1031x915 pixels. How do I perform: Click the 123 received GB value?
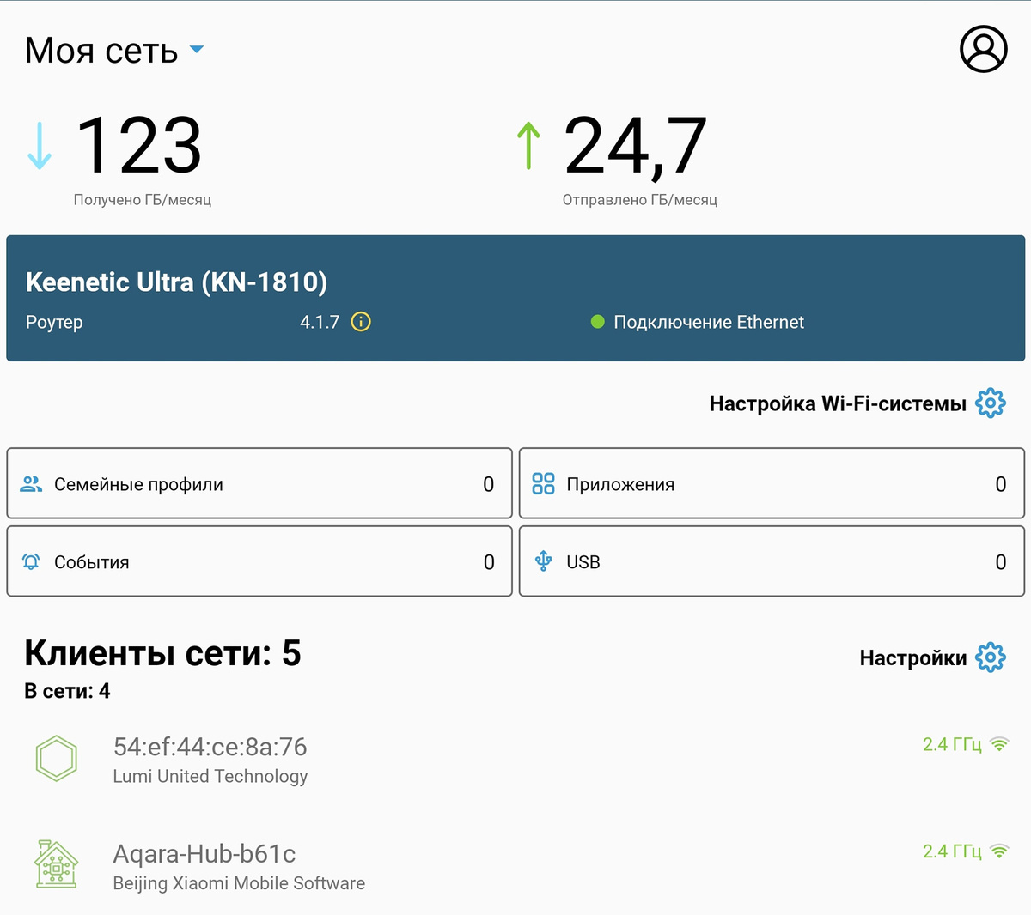[139, 146]
